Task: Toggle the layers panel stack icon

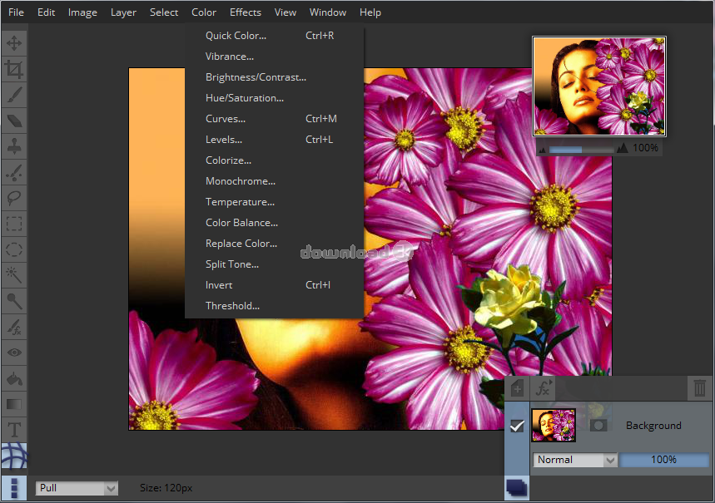Action: coord(516,488)
